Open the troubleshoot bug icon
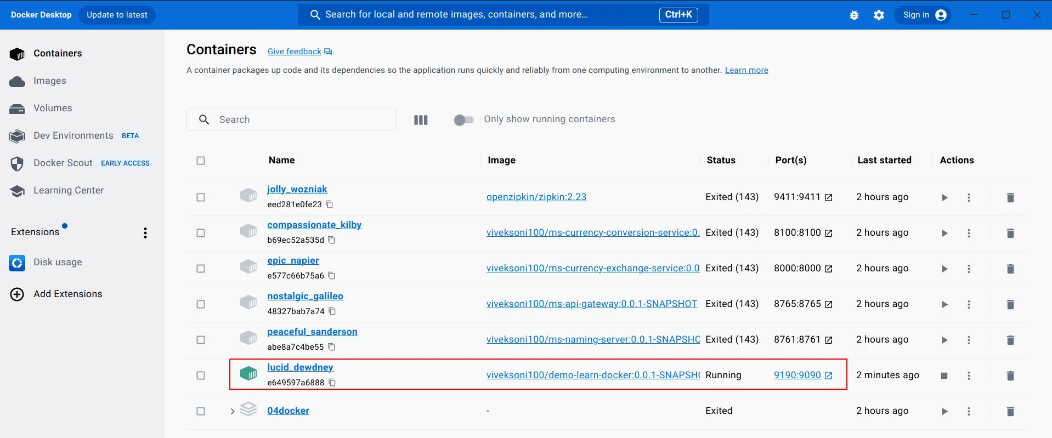The width and height of the screenshot is (1052, 438). [854, 15]
